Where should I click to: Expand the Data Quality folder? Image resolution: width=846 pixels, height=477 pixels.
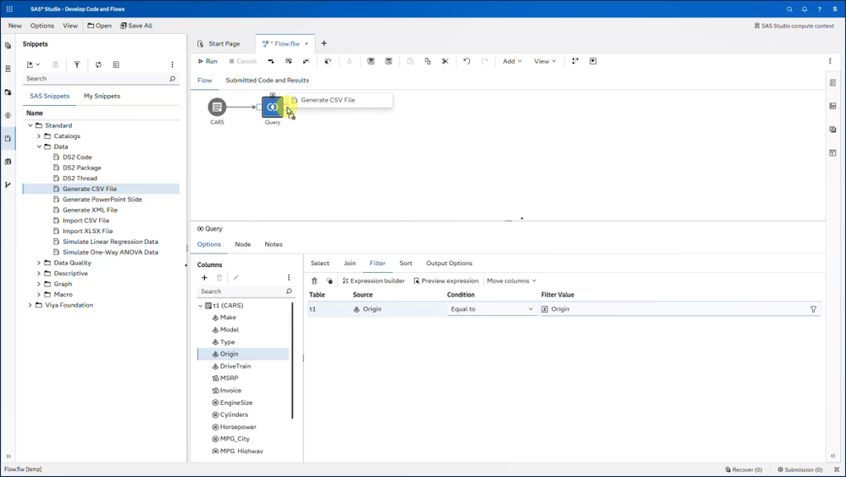click(x=39, y=263)
